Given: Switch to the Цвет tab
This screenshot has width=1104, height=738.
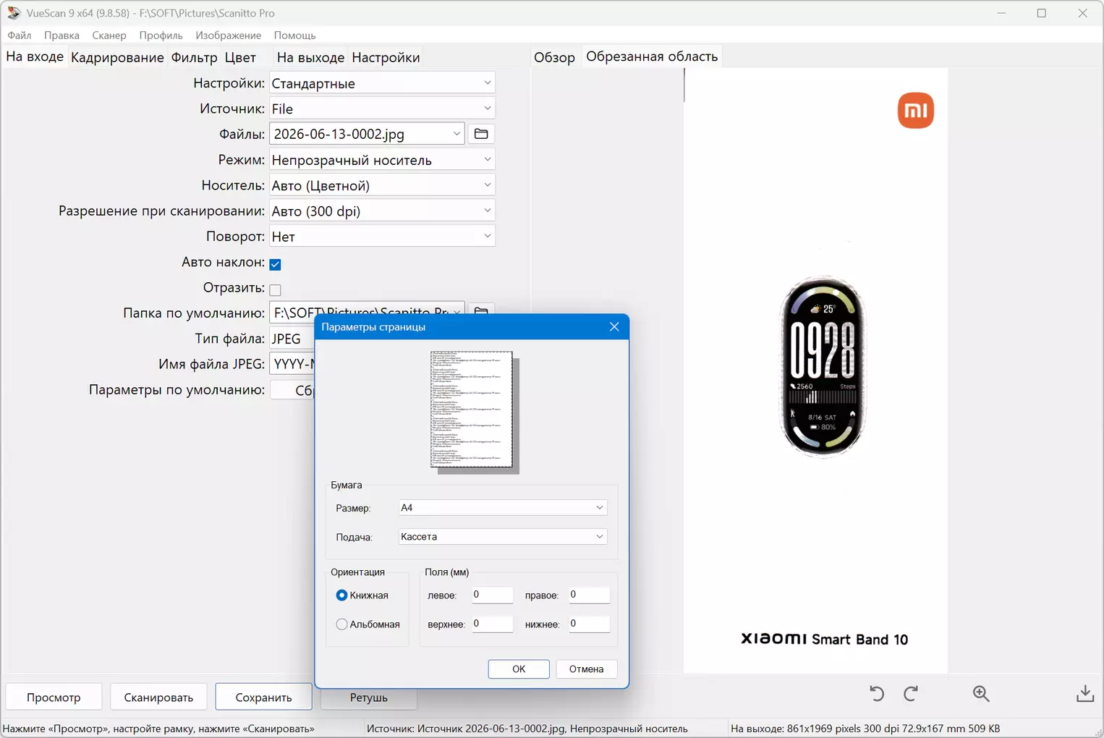Looking at the screenshot, I should tap(240, 57).
